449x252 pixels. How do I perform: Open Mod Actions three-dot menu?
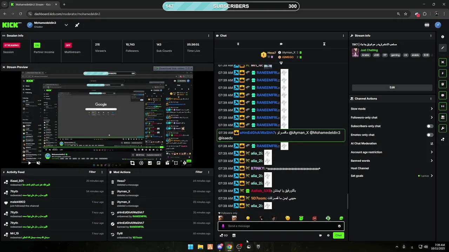click(209, 172)
